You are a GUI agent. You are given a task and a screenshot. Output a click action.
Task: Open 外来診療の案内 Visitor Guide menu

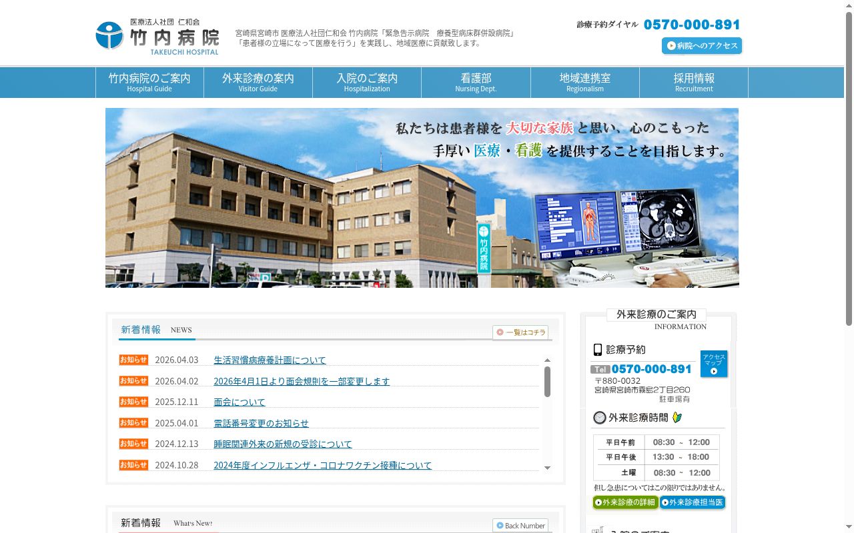click(258, 83)
